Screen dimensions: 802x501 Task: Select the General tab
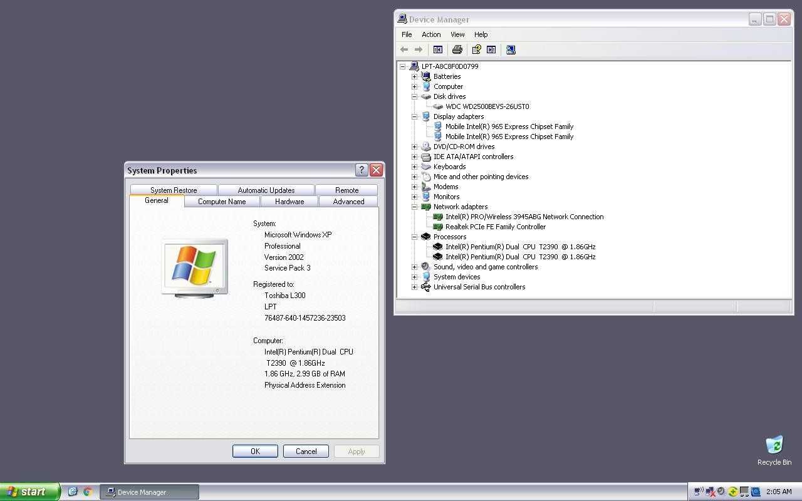click(157, 200)
